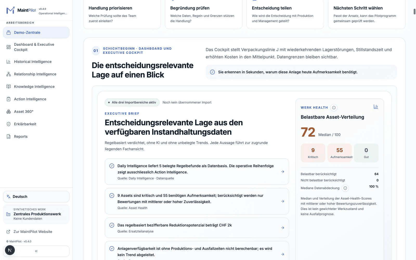Go to Dashboard & Executive Cockpit

click(x=36, y=47)
